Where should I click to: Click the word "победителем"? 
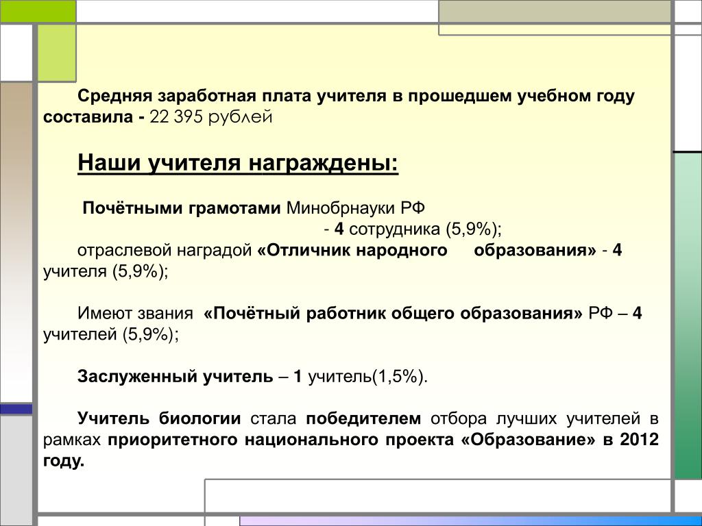point(363,419)
